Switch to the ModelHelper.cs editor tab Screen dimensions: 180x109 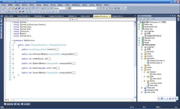point(39,16)
